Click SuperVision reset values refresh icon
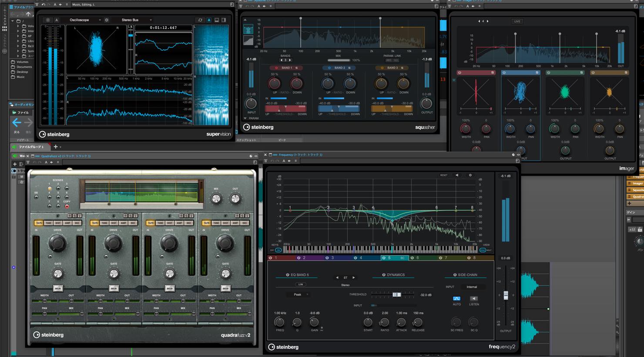 (x=200, y=20)
